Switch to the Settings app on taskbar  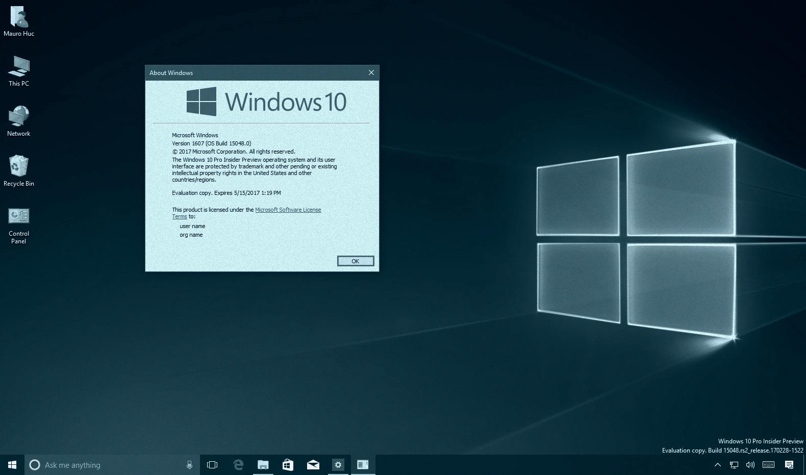click(338, 465)
